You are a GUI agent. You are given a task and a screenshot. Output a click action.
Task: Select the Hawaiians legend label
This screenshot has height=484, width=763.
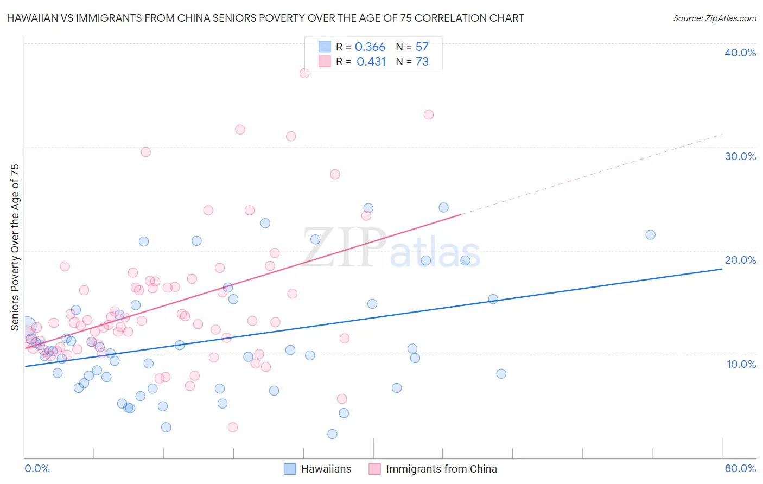326,469
